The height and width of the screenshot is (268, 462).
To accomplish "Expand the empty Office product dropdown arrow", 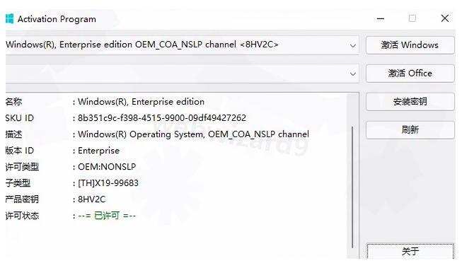I will point(352,74).
